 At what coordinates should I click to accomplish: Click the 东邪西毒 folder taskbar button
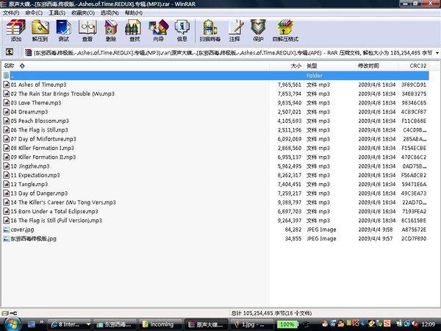coord(115,324)
